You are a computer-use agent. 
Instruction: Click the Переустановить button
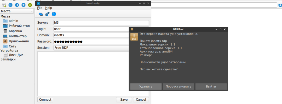tap(179, 87)
